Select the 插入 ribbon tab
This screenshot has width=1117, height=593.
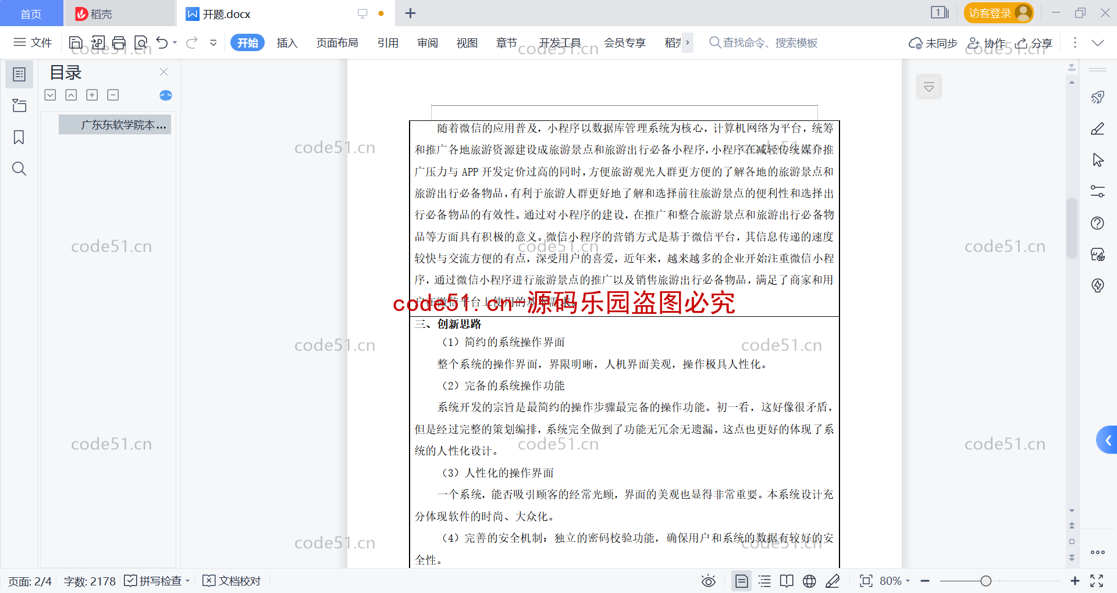coord(287,42)
